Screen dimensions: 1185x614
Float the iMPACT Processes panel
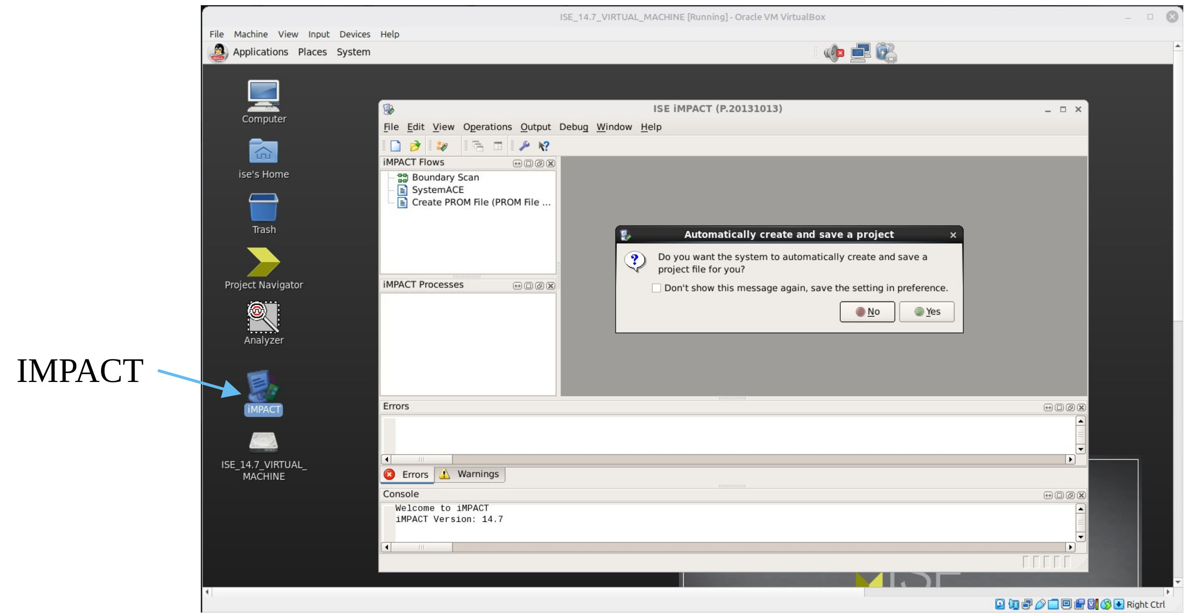coord(540,286)
